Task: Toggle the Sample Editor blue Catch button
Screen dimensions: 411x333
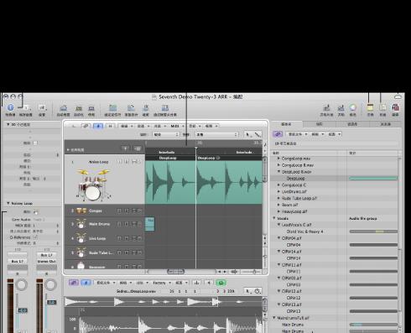Action: tap(86, 283)
